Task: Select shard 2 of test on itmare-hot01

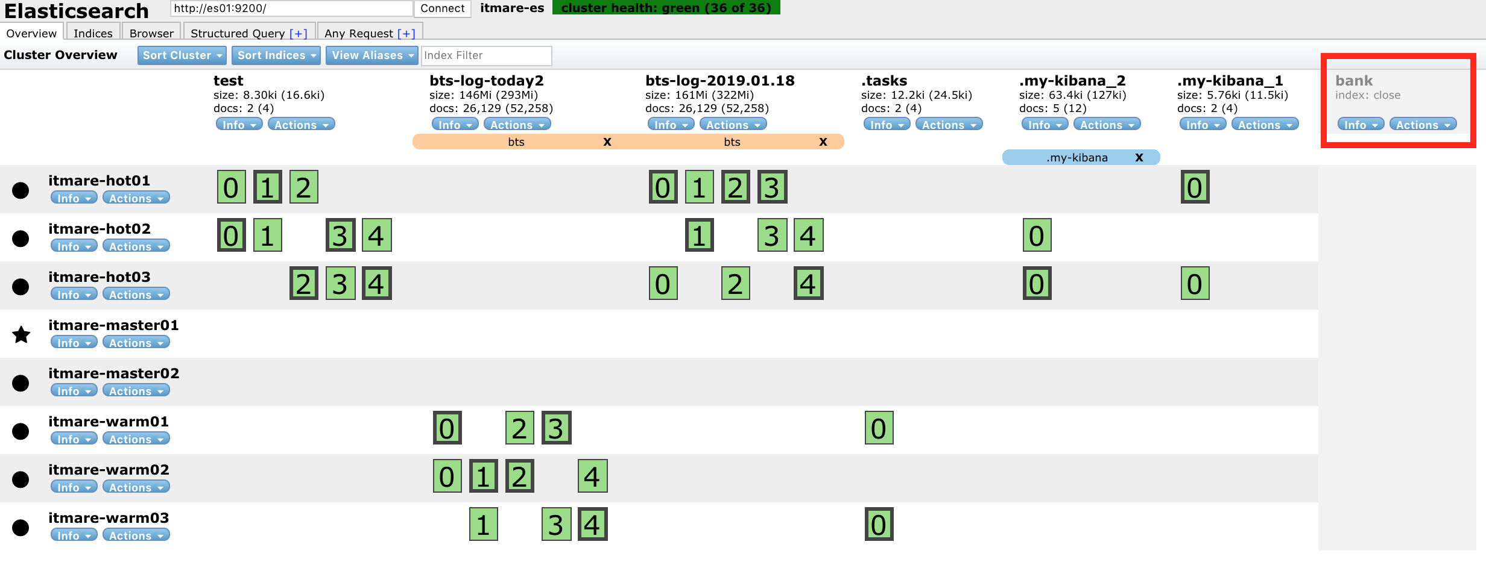Action: [304, 187]
